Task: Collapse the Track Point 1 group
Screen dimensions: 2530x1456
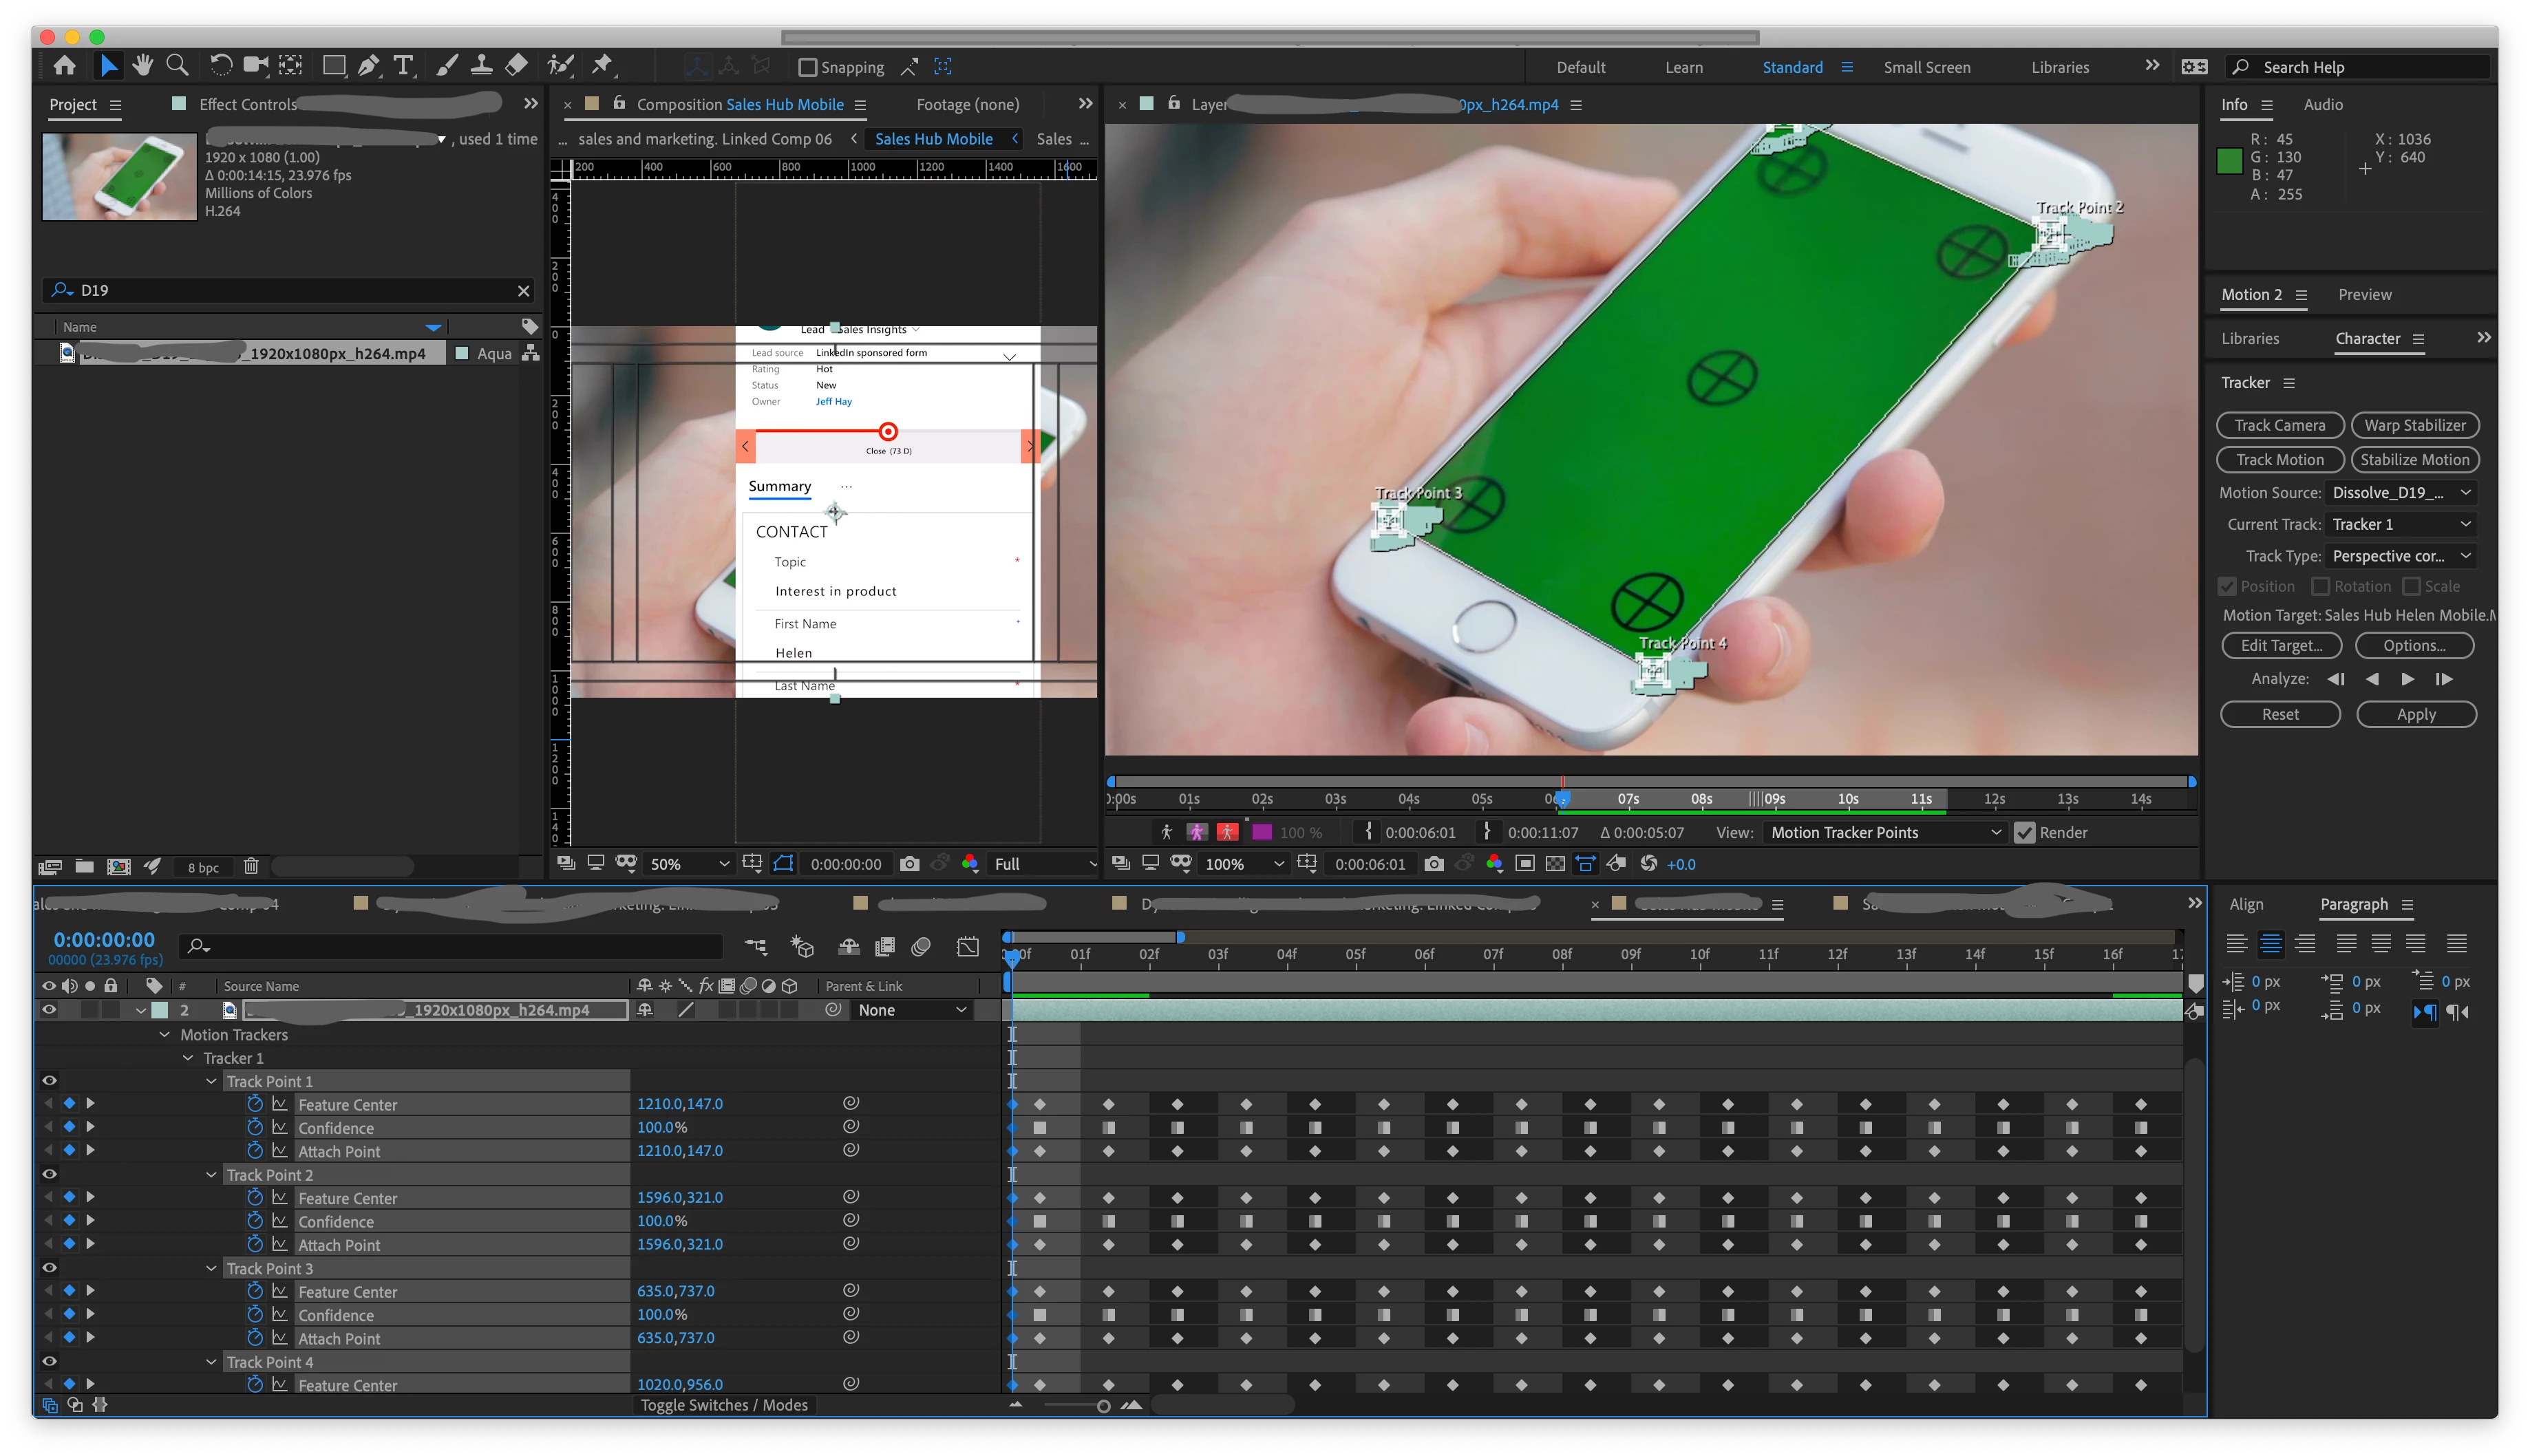Action: (211, 1081)
